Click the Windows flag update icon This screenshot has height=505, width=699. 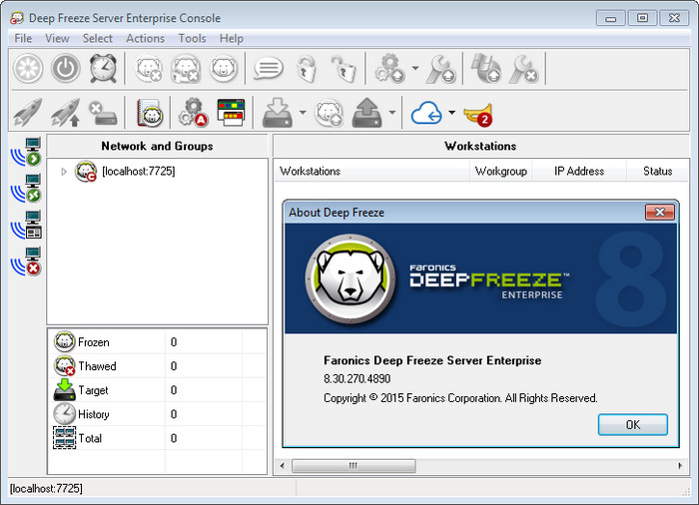tap(486, 69)
